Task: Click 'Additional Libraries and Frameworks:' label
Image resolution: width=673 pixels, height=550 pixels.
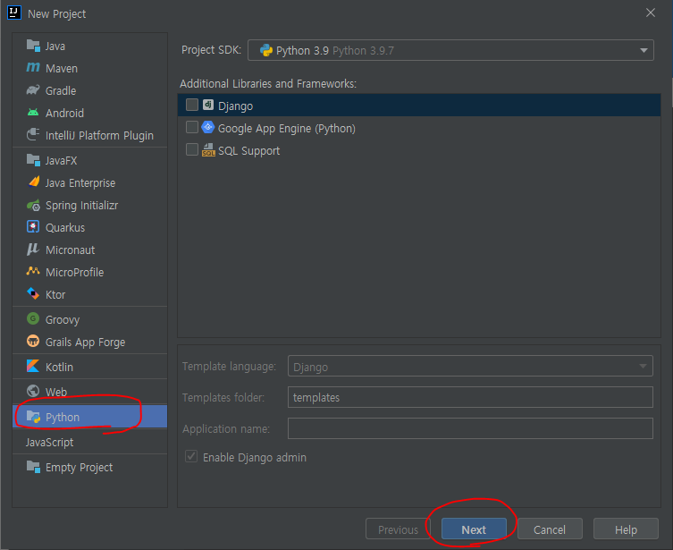Action: pyautogui.click(x=268, y=83)
